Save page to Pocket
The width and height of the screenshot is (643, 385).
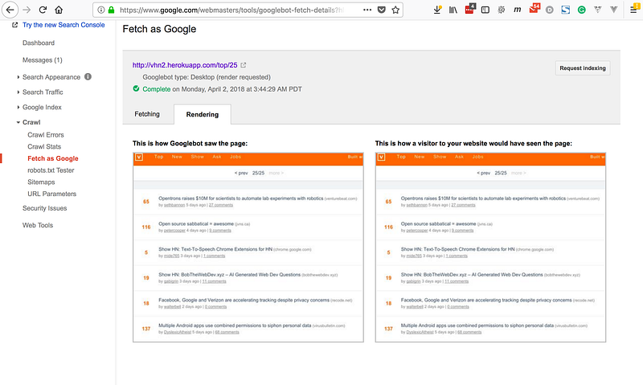(381, 10)
